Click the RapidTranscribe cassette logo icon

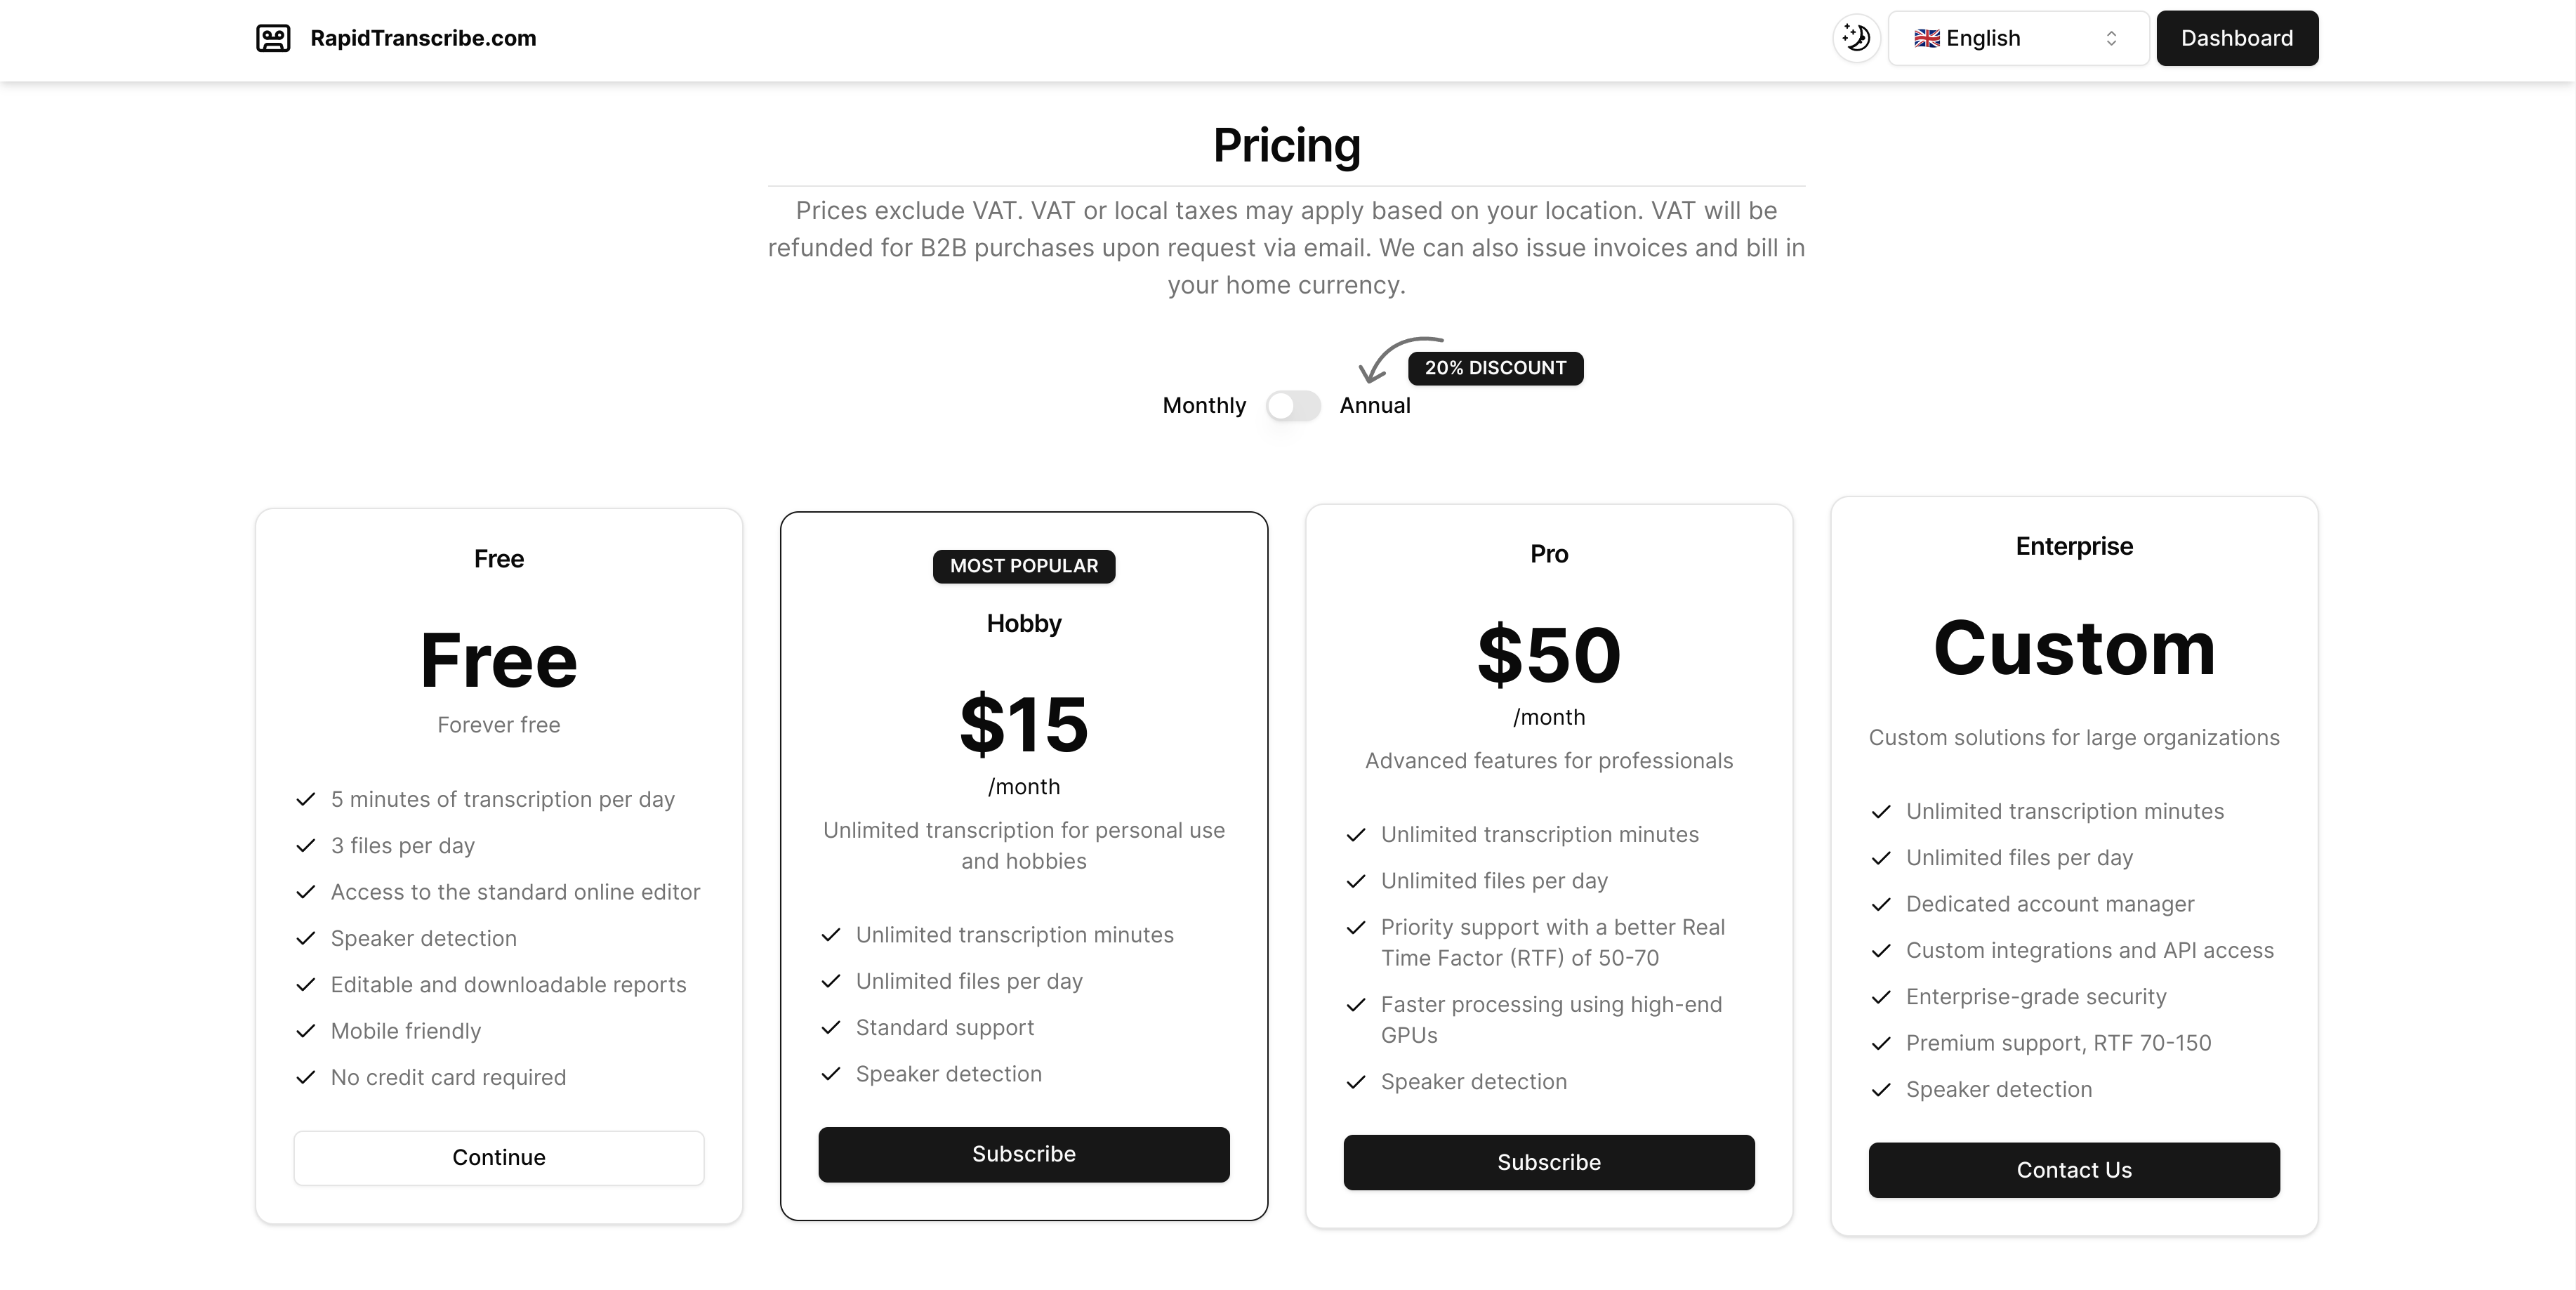click(x=273, y=38)
